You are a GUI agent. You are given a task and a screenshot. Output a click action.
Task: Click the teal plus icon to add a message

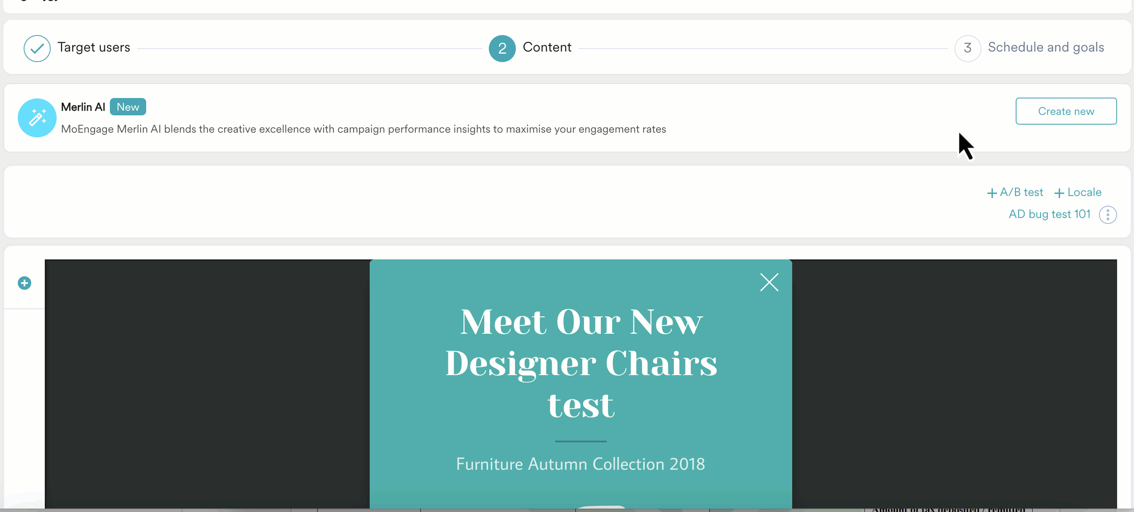coord(24,283)
